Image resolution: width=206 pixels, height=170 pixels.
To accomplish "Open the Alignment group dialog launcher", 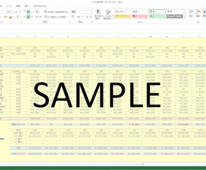I will coord(69,22).
